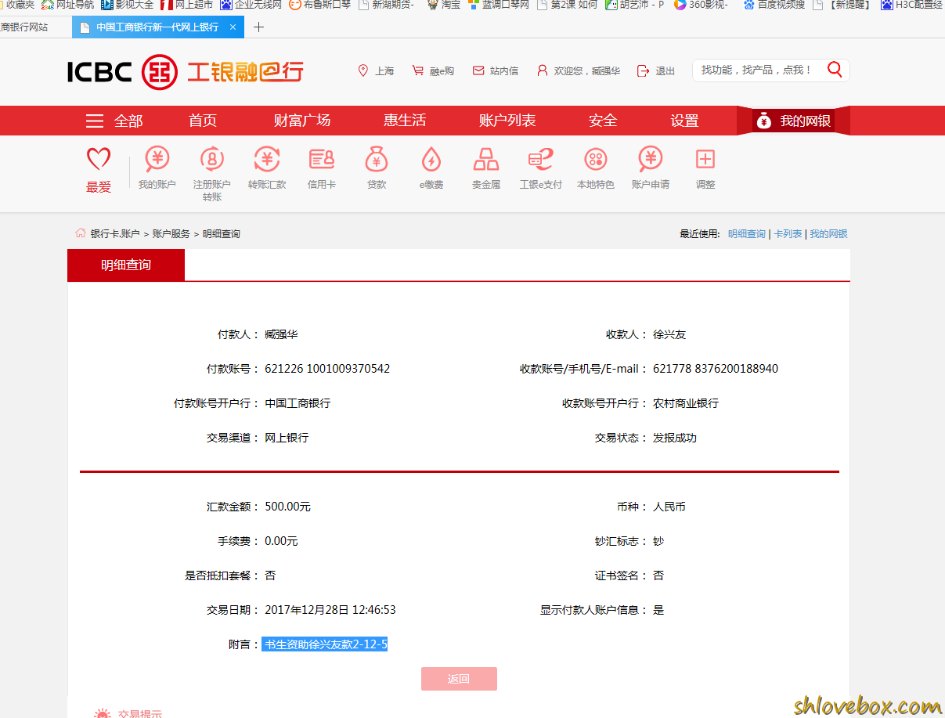Open 影视大全 bookmark
Image resolution: width=945 pixels, height=718 pixels.
[x=128, y=5]
